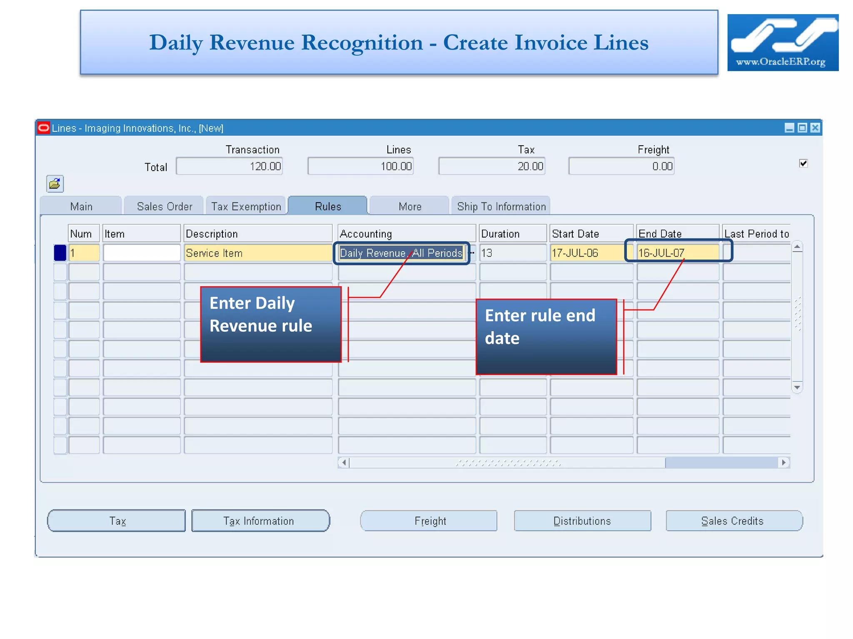Click the folder attachment icon
Screen dimensions: 853x639
point(55,183)
